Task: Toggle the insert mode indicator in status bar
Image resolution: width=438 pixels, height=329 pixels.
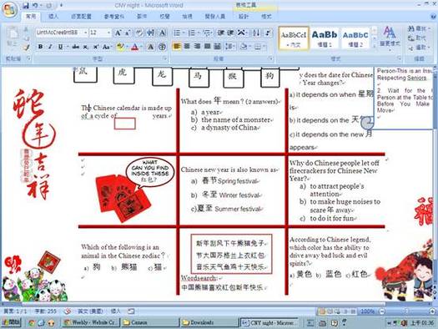Action: pyautogui.click(x=115, y=311)
